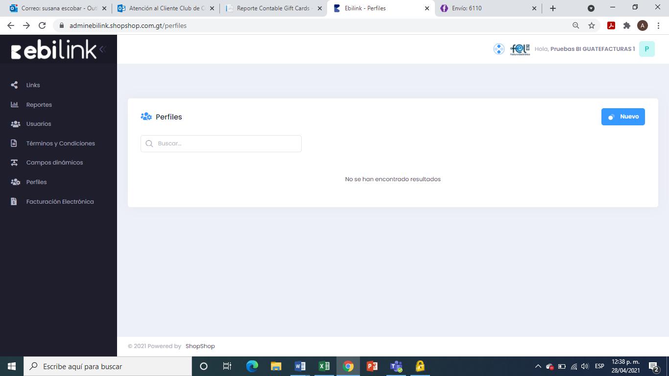Open the Chrome tab search dropdown

click(591, 8)
